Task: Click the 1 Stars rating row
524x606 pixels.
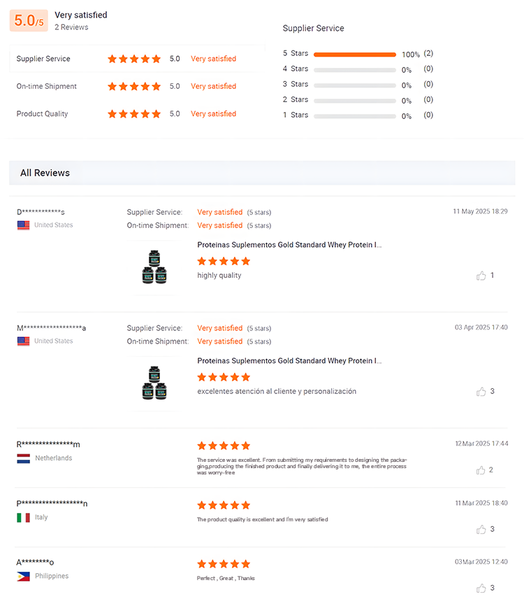Action: [355, 115]
